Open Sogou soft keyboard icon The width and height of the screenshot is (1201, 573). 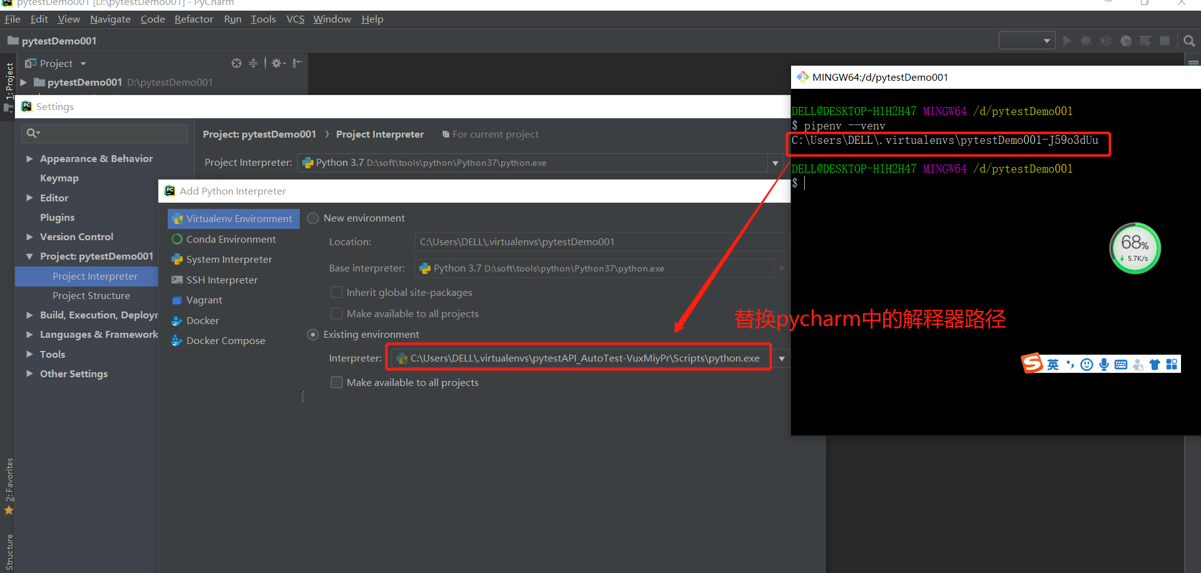tap(1121, 364)
